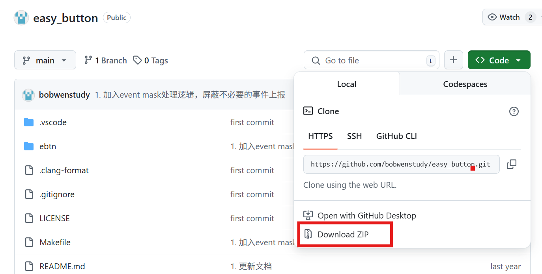Click the .gitignore file icon
This screenshot has width=542, height=274.
[x=29, y=194]
